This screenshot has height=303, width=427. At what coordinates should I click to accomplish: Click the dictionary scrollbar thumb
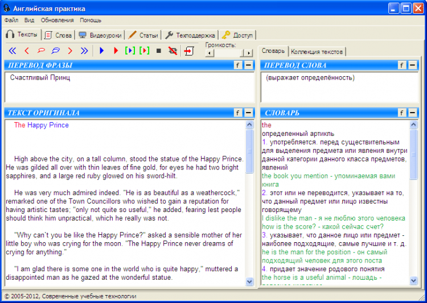[x=413, y=155]
